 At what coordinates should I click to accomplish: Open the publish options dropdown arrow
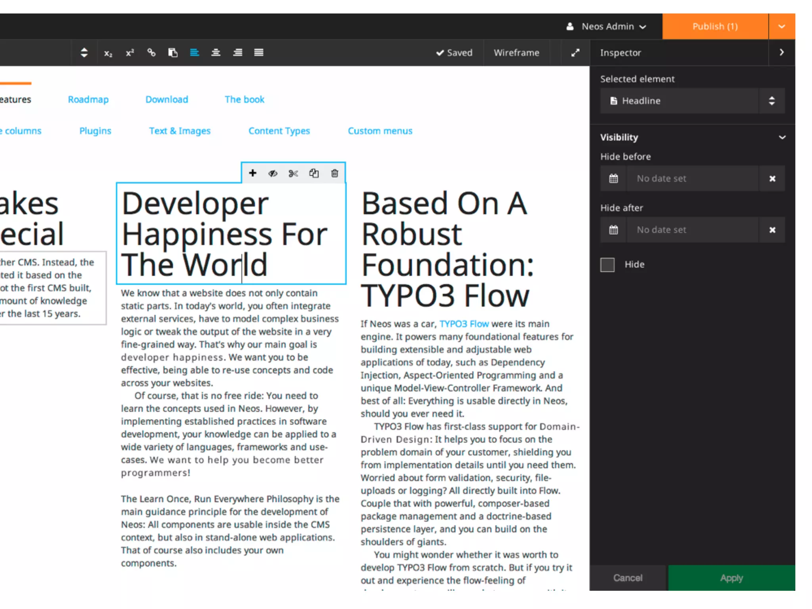click(781, 27)
